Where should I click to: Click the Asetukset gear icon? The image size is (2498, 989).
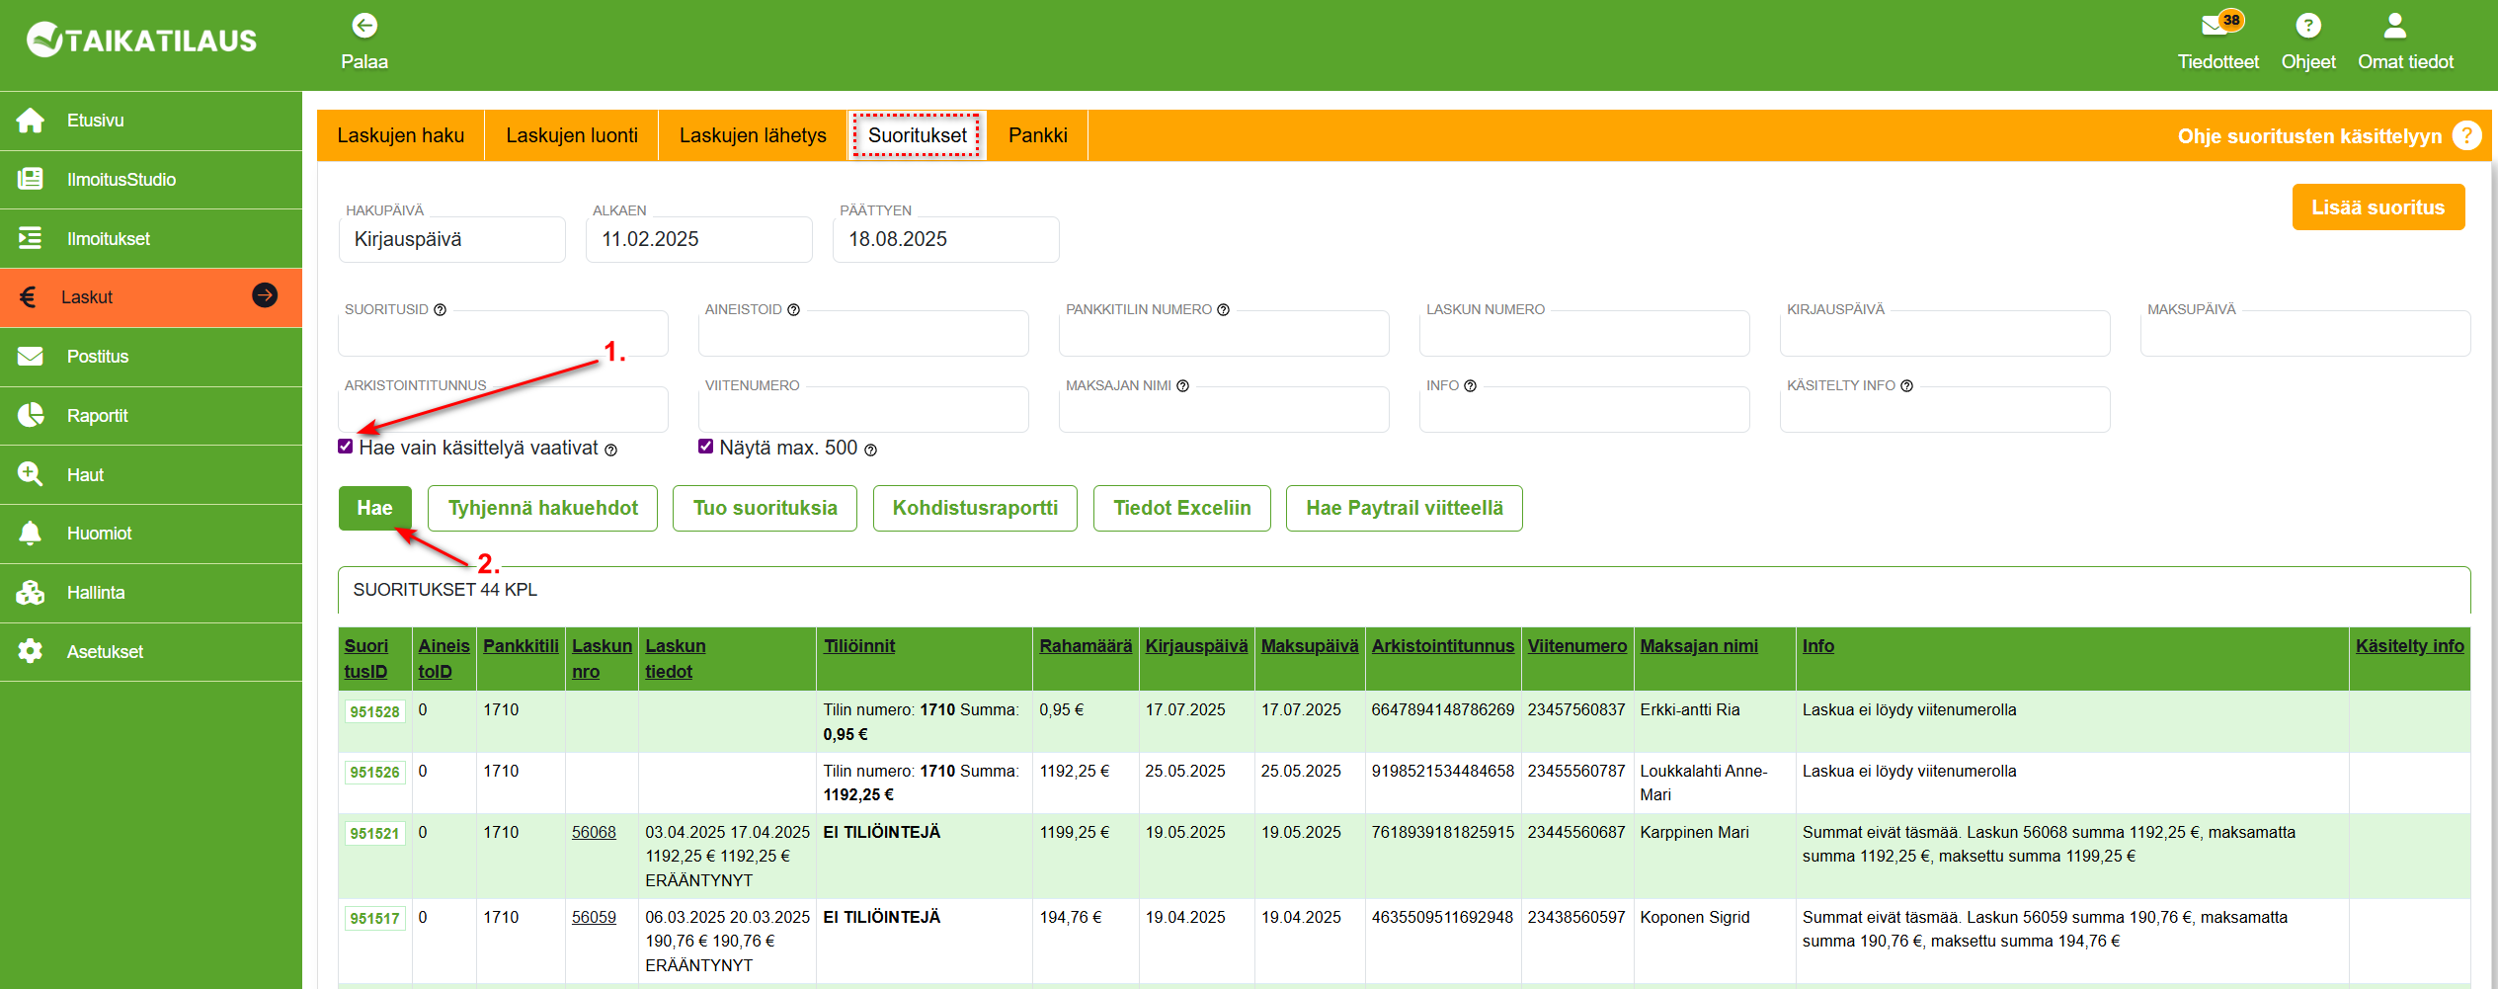point(31,651)
